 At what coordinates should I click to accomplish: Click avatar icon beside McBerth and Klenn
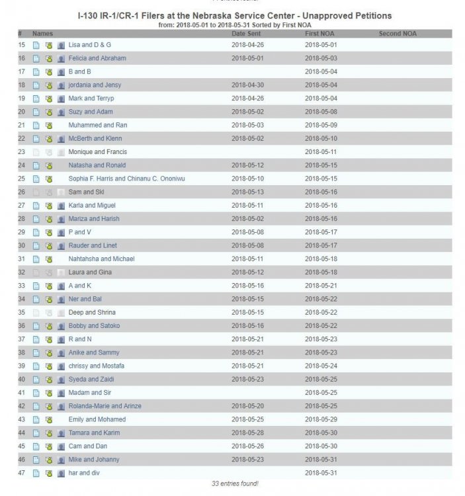click(61, 139)
